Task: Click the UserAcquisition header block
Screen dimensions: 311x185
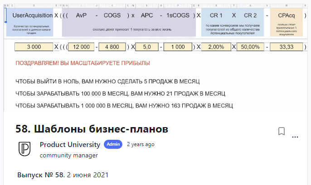Action: 30,22
